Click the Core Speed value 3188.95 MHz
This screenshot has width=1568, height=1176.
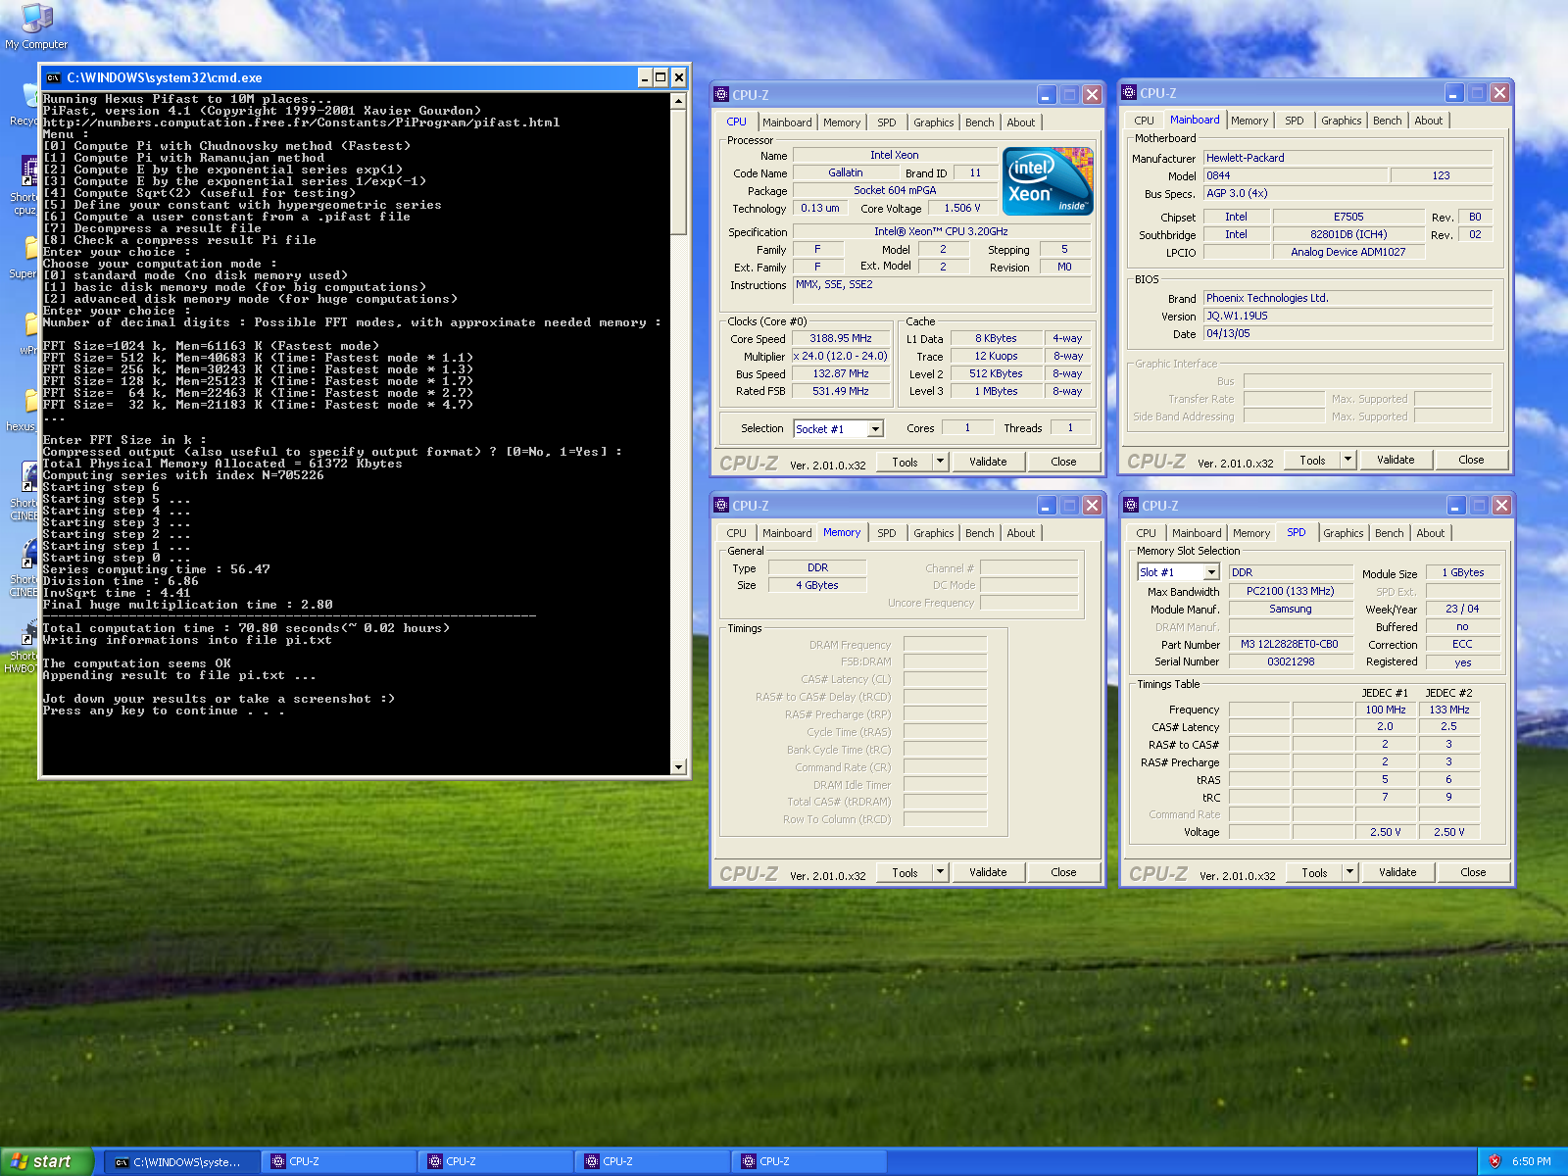click(841, 338)
